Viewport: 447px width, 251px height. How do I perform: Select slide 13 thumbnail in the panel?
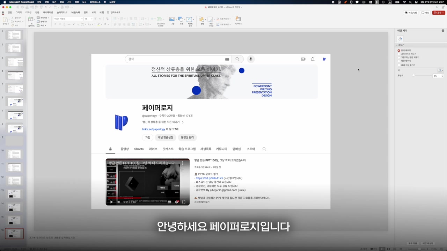tap(14, 194)
